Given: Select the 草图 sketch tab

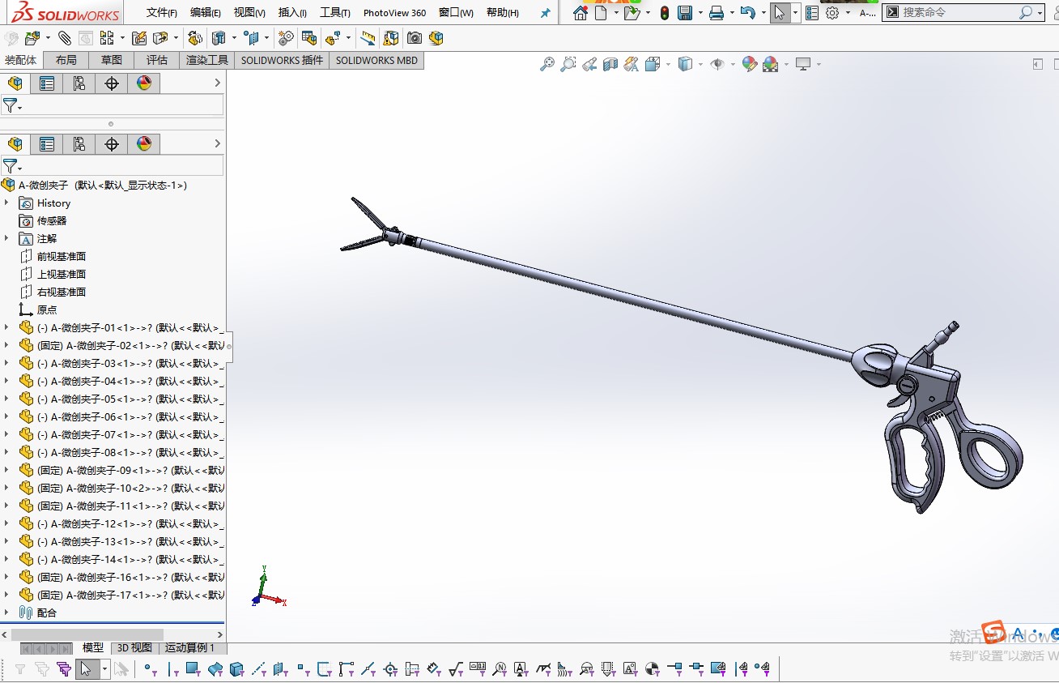Looking at the screenshot, I should [112, 60].
